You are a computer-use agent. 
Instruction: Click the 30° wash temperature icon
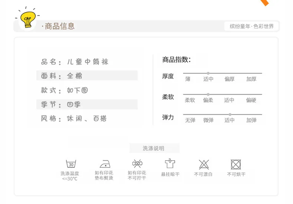click(x=71, y=164)
